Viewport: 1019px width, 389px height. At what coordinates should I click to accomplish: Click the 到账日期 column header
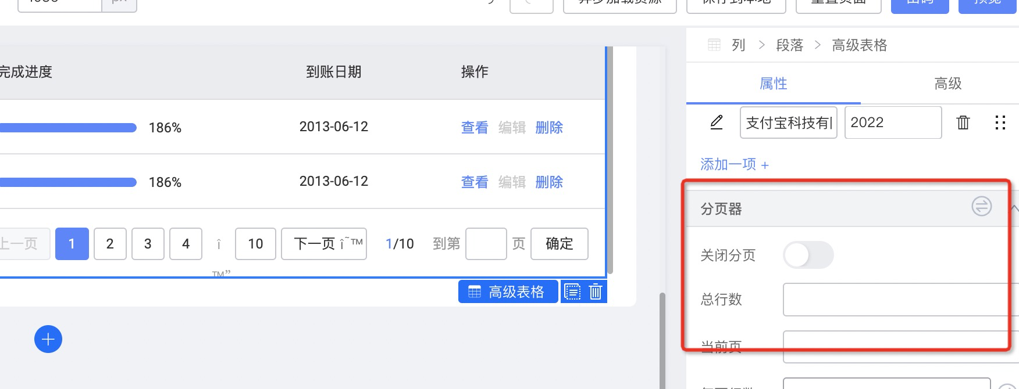tap(334, 72)
